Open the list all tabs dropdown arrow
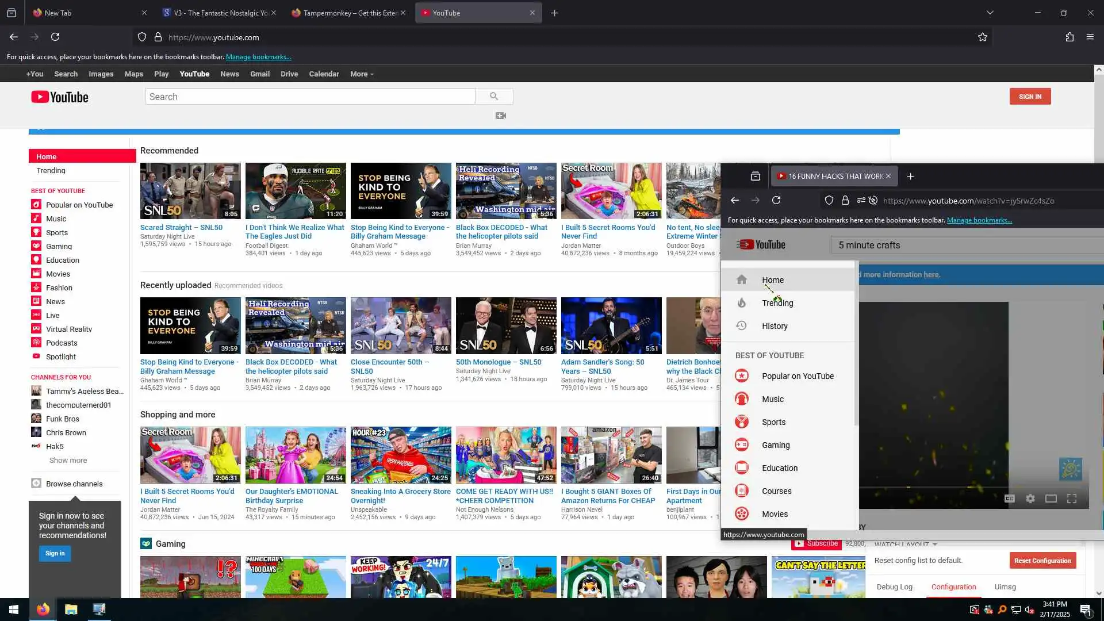Screen dimensions: 1104x621 click(x=990, y=13)
